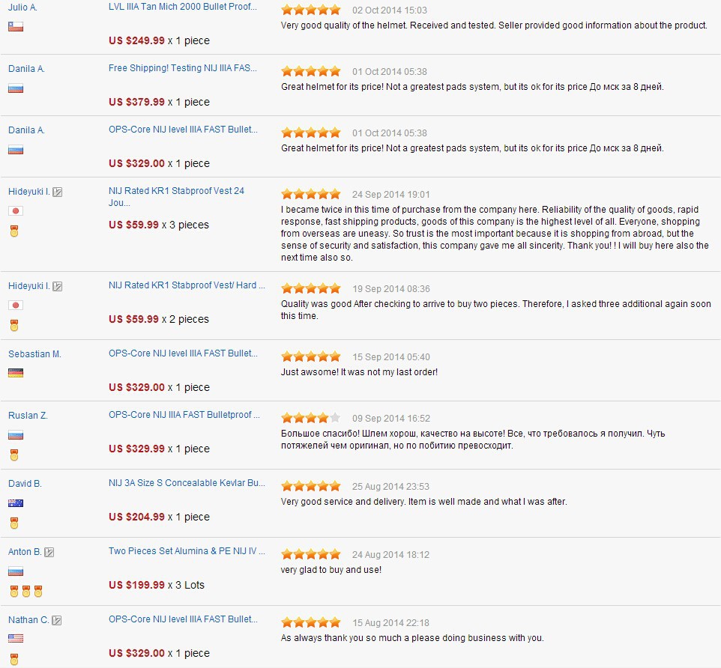Click the Chile flag under Julio A.
Viewport: 721px width, 668px height.
[x=16, y=26]
